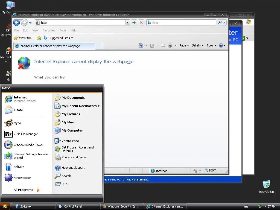Open My Computer from Start menu
The height and width of the screenshot is (210, 280).
point(77,130)
